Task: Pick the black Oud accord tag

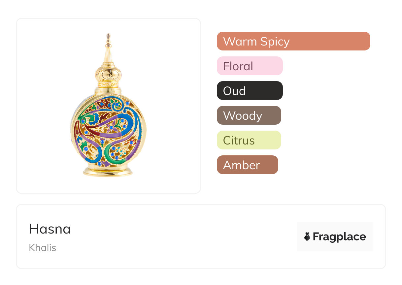Action: click(x=250, y=91)
